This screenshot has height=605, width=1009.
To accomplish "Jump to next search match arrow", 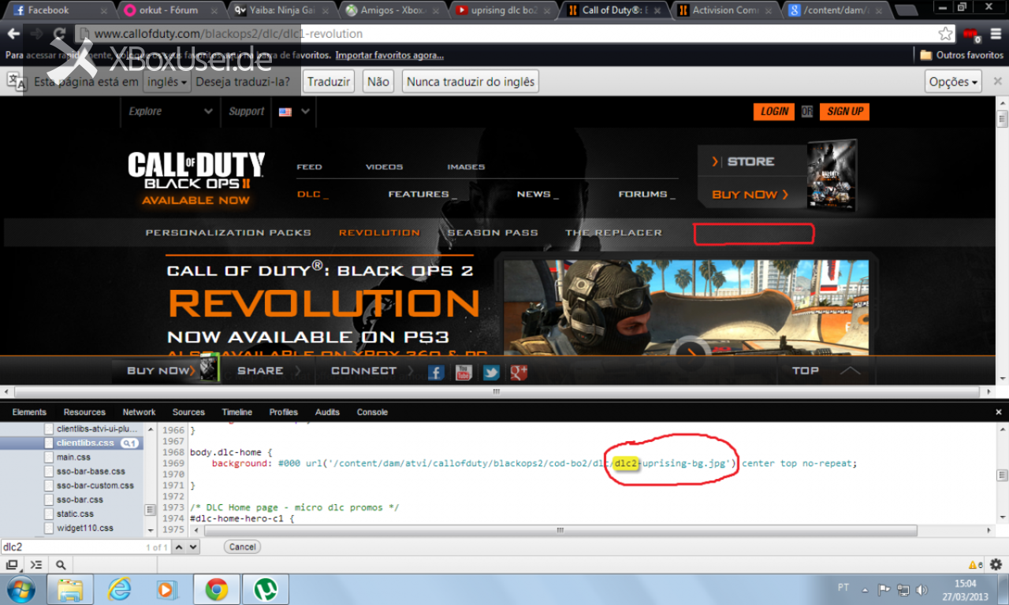I will coord(192,547).
